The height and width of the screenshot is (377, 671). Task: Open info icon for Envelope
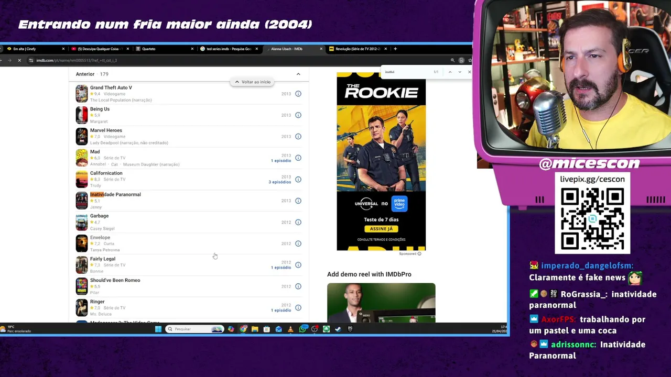click(x=298, y=243)
